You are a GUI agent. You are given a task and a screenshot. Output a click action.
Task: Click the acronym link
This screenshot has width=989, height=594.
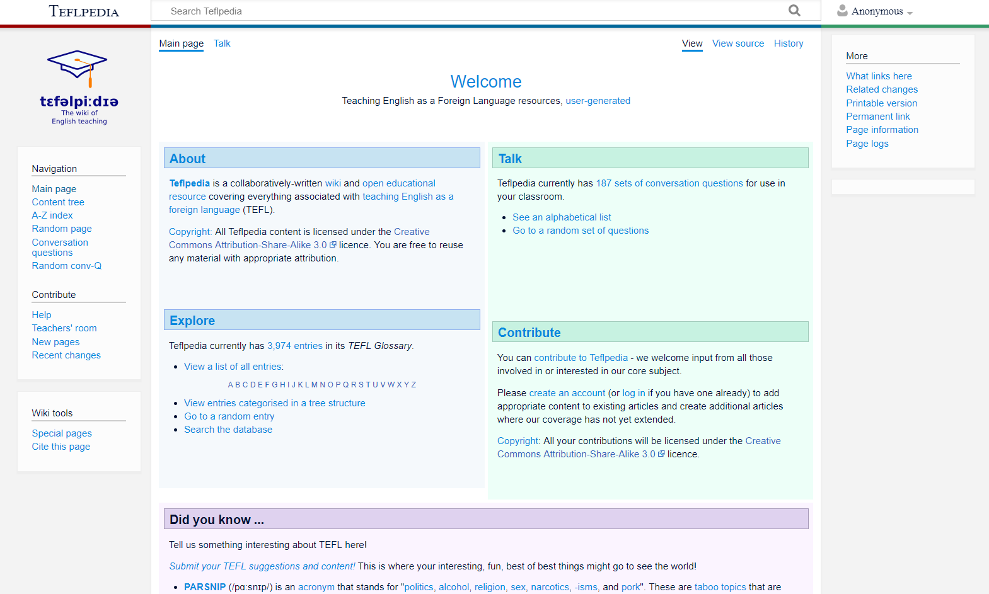[x=316, y=587]
